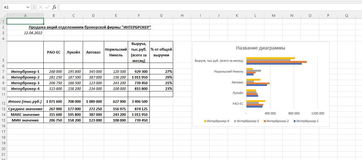Select label МАКС значение
362x160 pixels.
pyautogui.click(x=25, y=114)
